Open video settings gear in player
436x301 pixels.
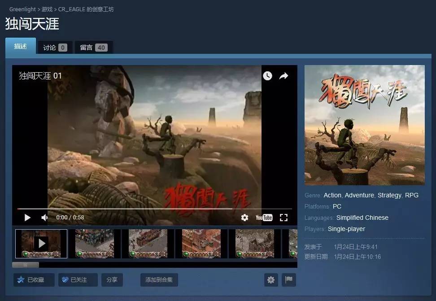[245, 218]
